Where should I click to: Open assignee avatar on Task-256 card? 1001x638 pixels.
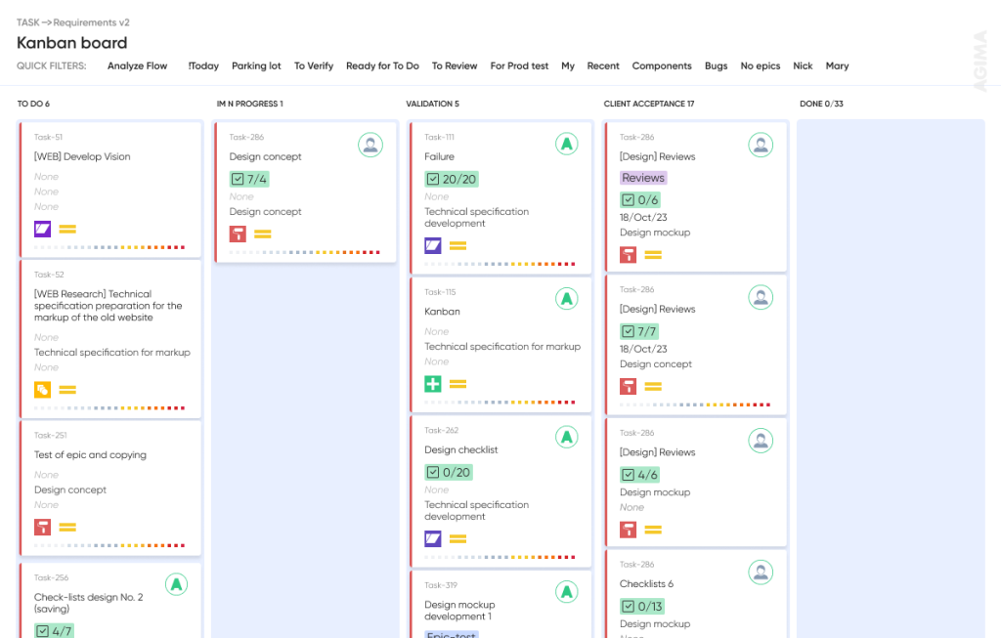pos(176,583)
